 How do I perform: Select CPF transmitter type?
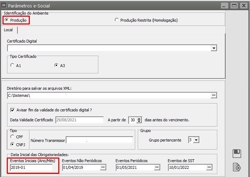point(13,137)
